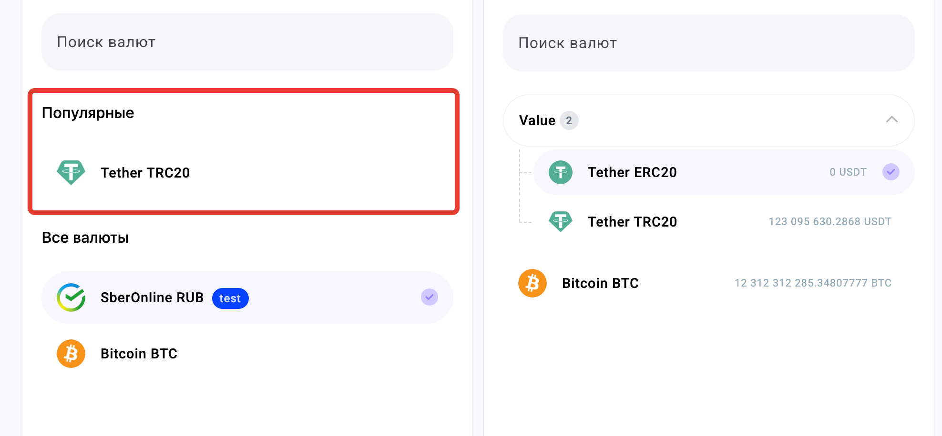Click the Value group header
The width and height of the screenshot is (942, 436).
709,120
